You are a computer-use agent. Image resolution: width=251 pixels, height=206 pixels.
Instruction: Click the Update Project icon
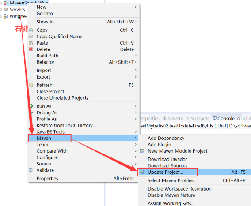point(142,172)
